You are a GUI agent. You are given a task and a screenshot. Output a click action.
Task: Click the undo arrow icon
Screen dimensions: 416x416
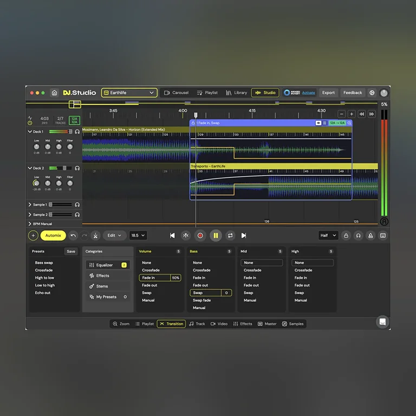pos(73,236)
